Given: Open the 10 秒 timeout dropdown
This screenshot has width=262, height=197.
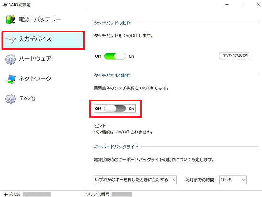Looking at the screenshot, I should tap(233, 180).
